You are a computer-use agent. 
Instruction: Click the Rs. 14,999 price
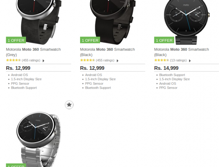click(x=166, y=68)
